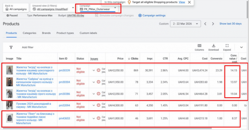Click the issue warning icon for pm43653
Image resolution: width=249 pixels, height=130 pixels.
[x=99, y=118]
